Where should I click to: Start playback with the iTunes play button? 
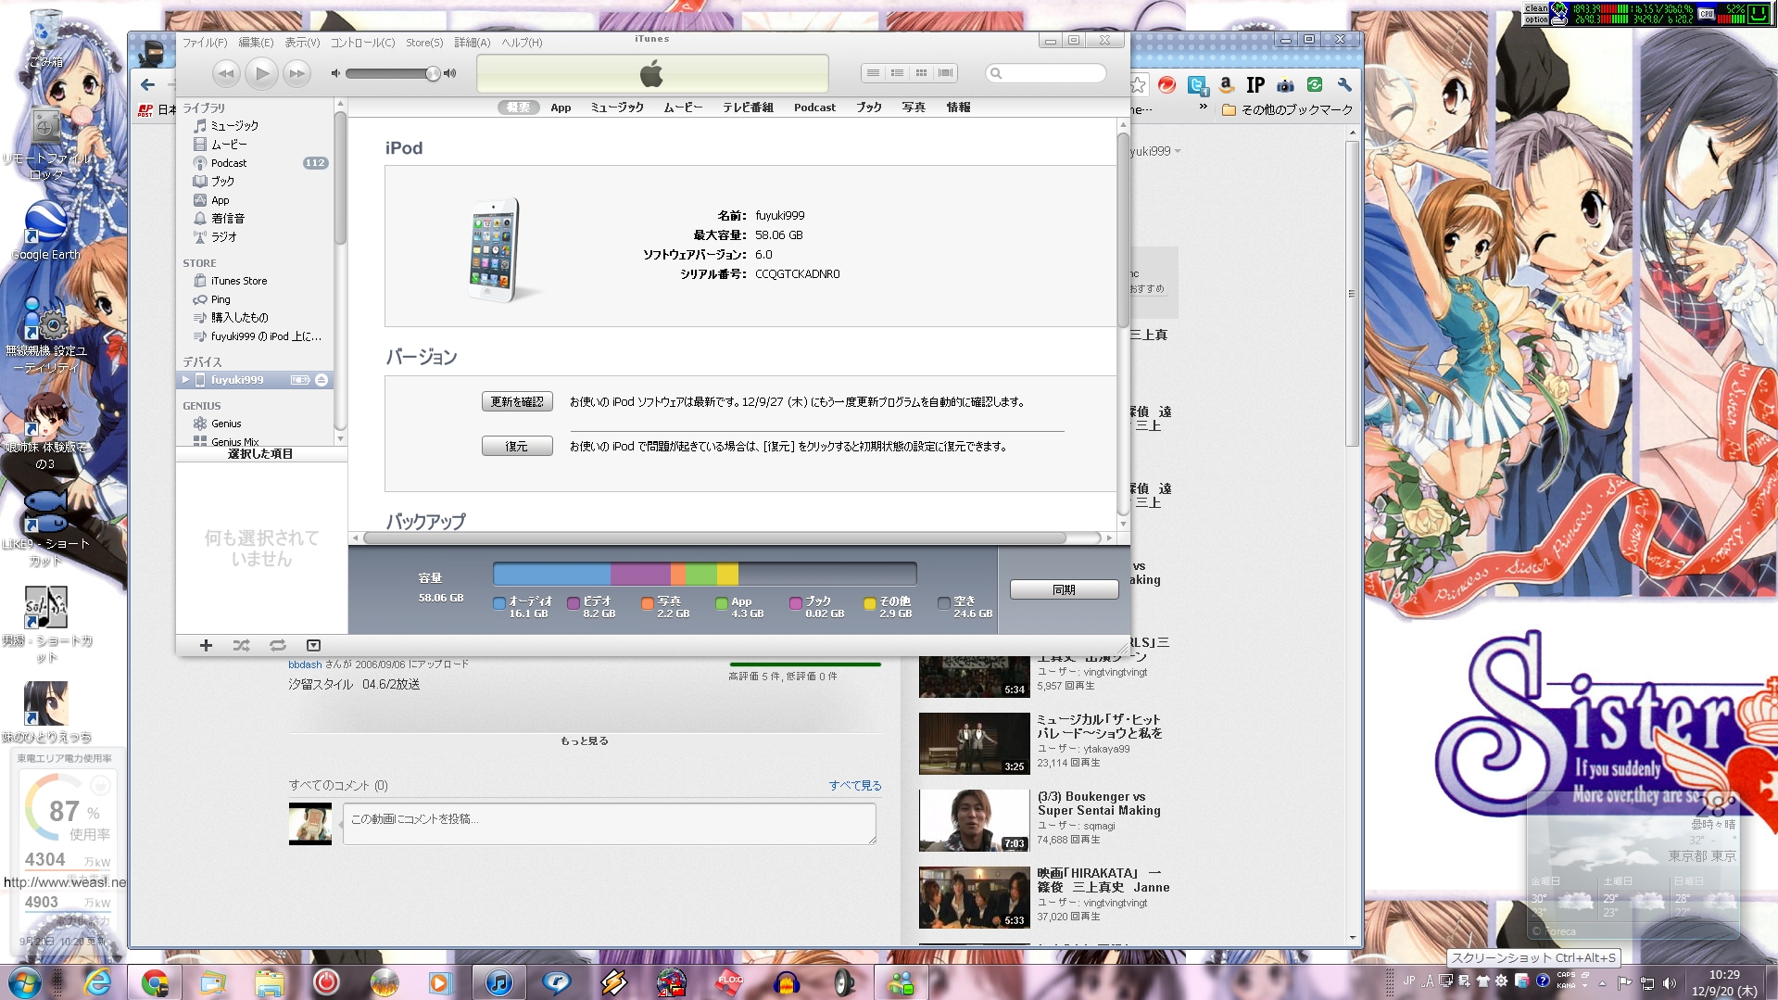click(x=261, y=73)
